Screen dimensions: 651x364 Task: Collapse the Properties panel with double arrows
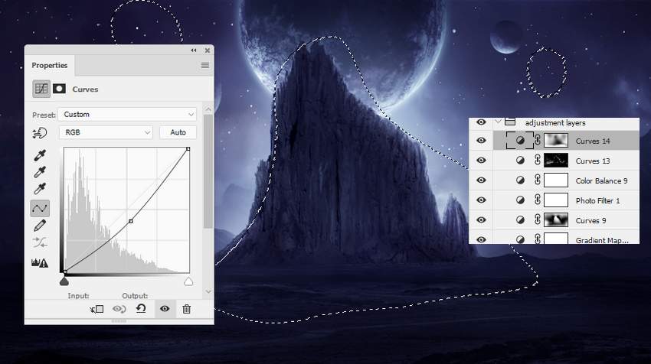[194, 50]
